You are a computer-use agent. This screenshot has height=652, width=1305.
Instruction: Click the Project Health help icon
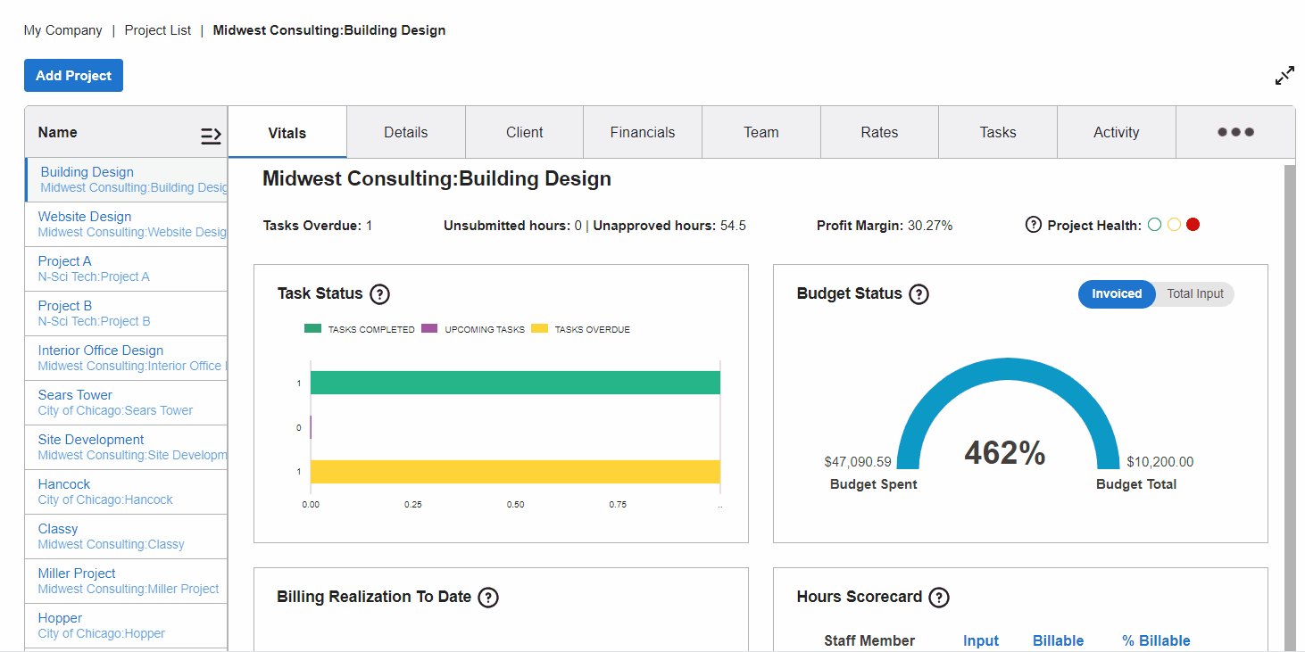(1034, 225)
